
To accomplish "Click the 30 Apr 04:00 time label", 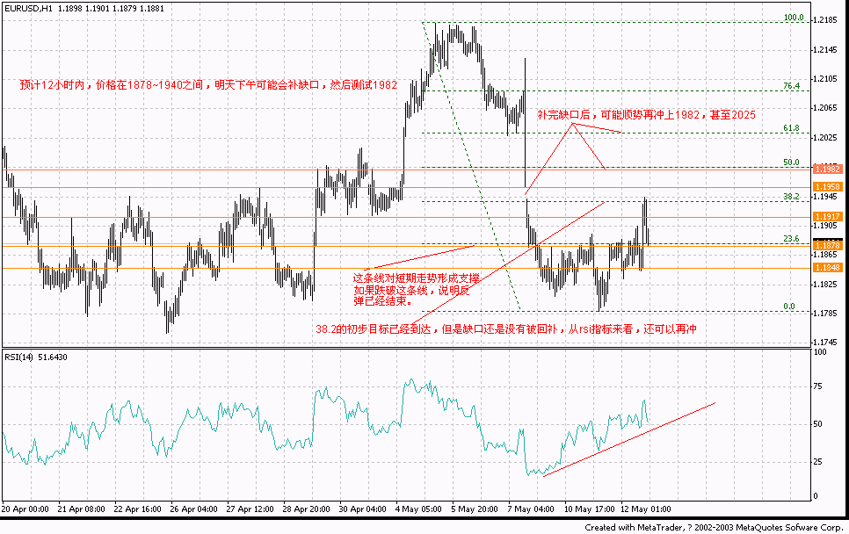I will 363,509.
